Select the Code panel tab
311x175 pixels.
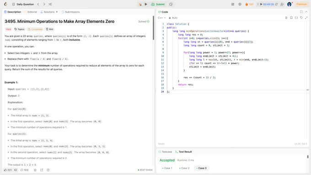(x=163, y=12)
